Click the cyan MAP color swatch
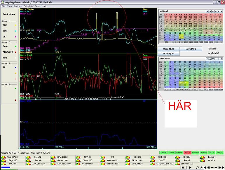Viewport: 225px width, 170px height. point(16,31)
